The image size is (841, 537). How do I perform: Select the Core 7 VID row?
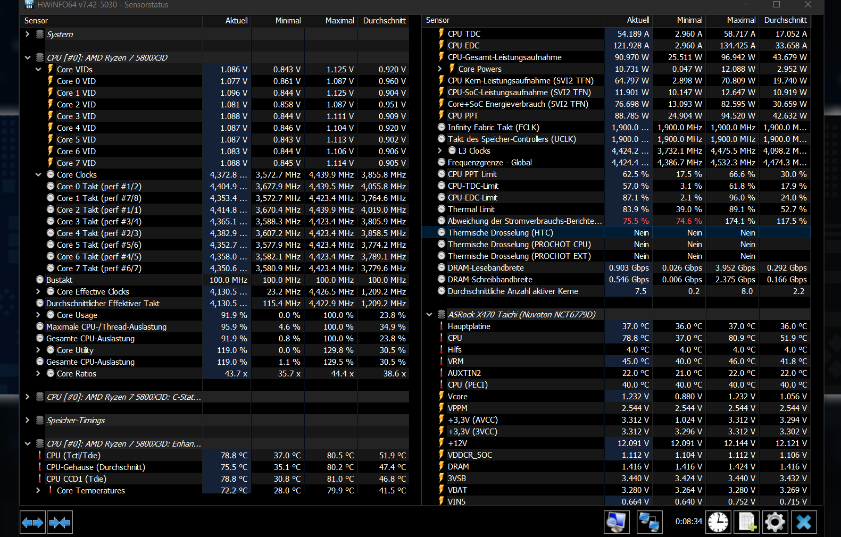point(215,163)
